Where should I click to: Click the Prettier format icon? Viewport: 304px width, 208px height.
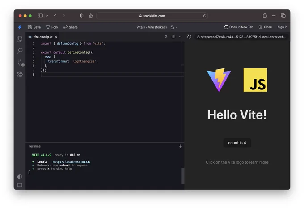165,37
